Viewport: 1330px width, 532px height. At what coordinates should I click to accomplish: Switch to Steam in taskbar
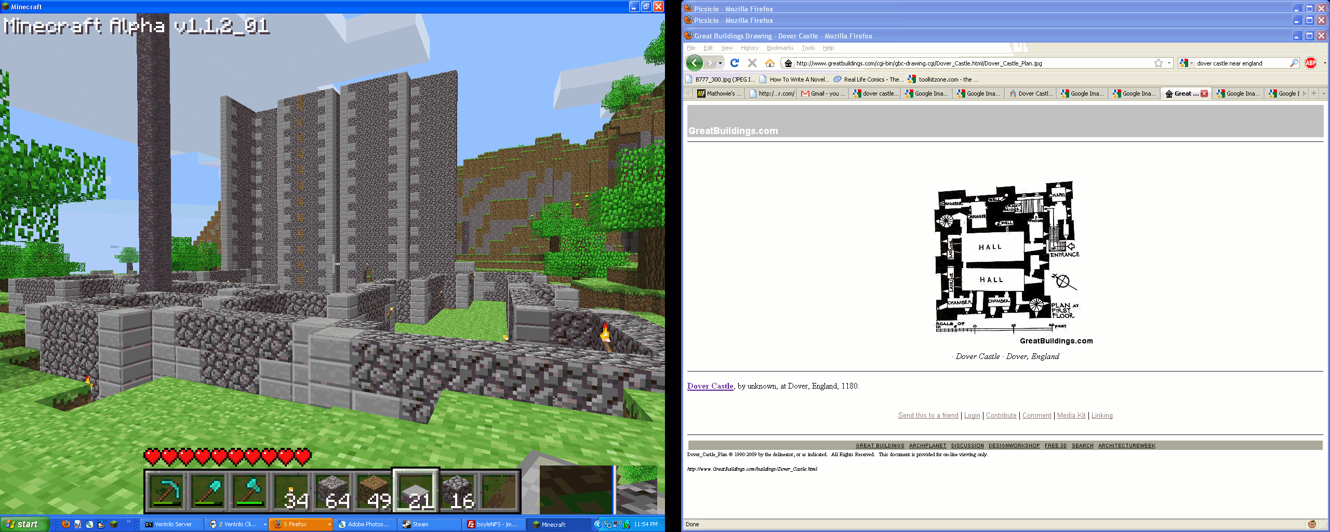tap(430, 524)
